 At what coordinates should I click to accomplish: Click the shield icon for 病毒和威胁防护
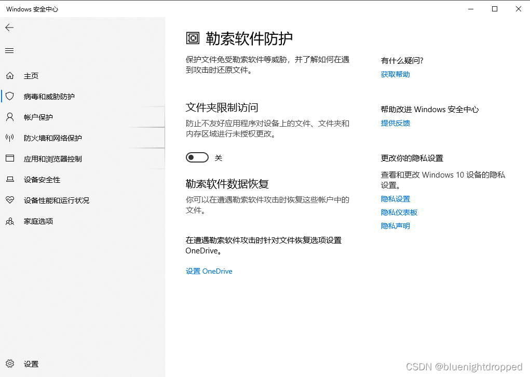coord(10,97)
